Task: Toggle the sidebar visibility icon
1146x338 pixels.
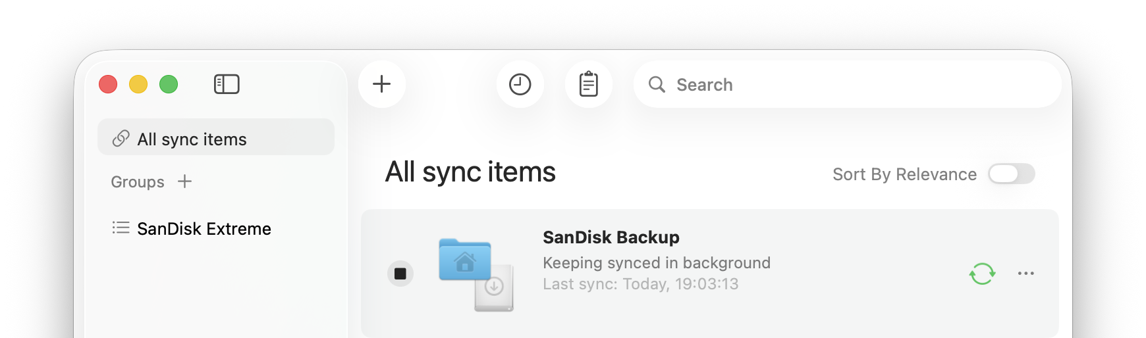Action: pyautogui.click(x=227, y=84)
